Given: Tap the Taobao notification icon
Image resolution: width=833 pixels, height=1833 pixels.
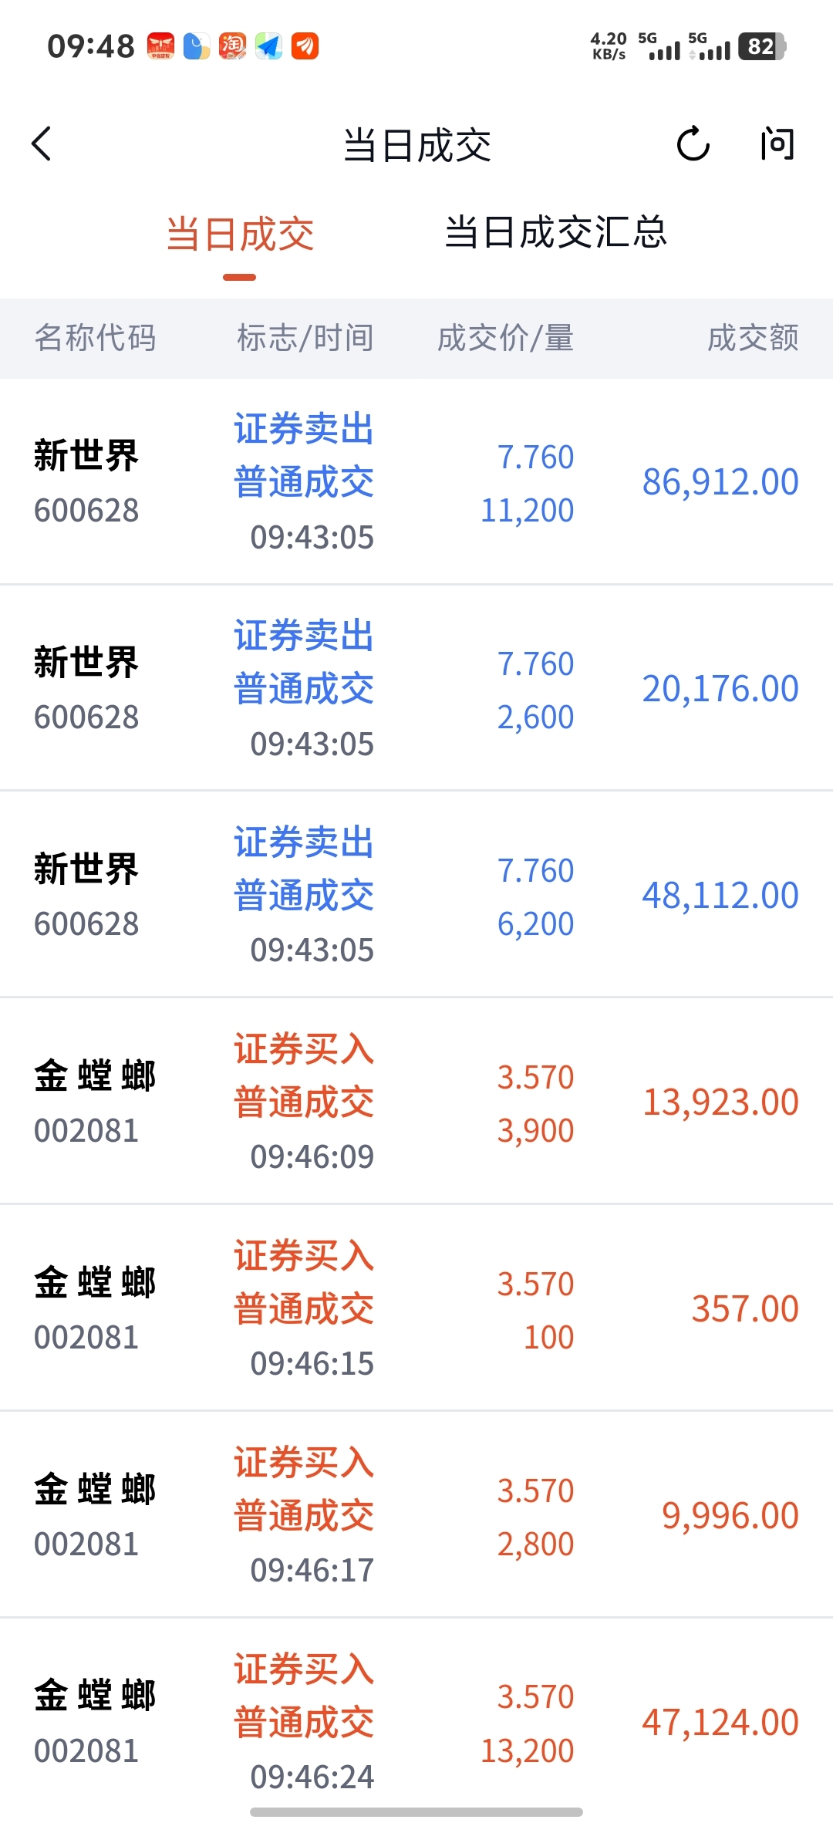Looking at the screenshot, I should [232, 46].
